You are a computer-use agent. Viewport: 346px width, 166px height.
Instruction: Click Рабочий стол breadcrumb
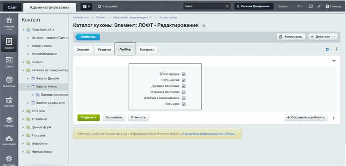tap(81, 17)
